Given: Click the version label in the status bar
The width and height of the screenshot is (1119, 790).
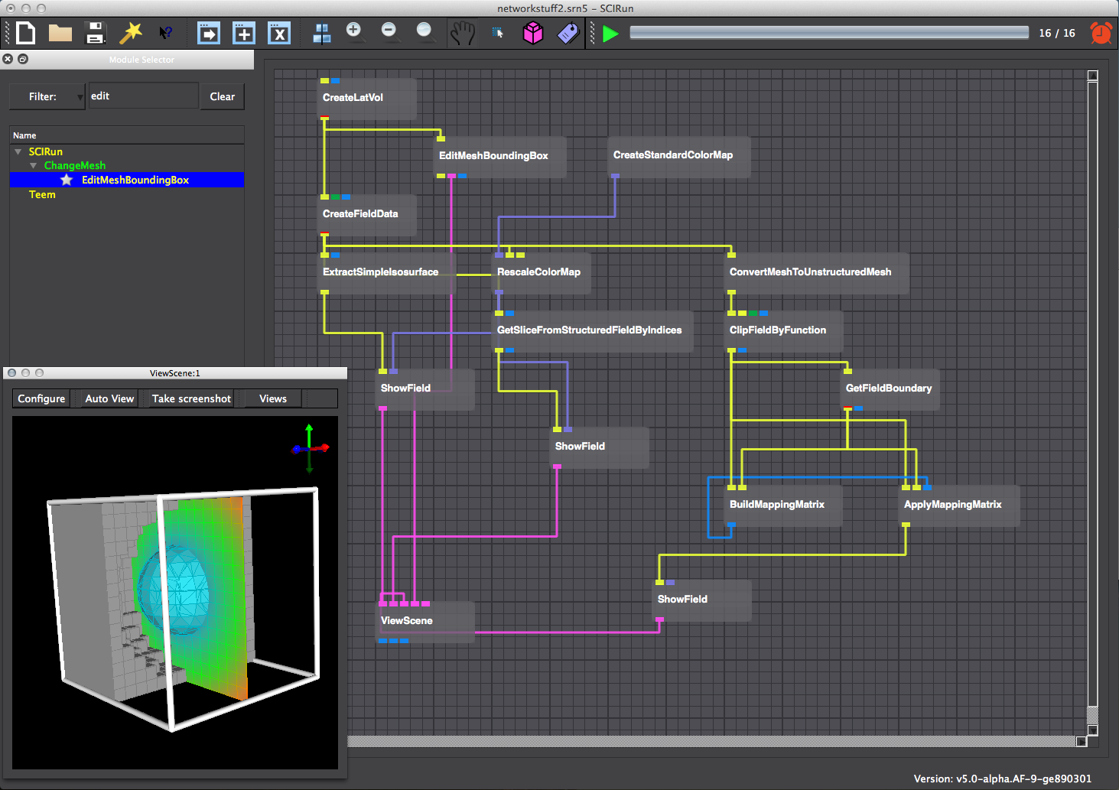Looking at the screenshot, I should pos(1002,779).
